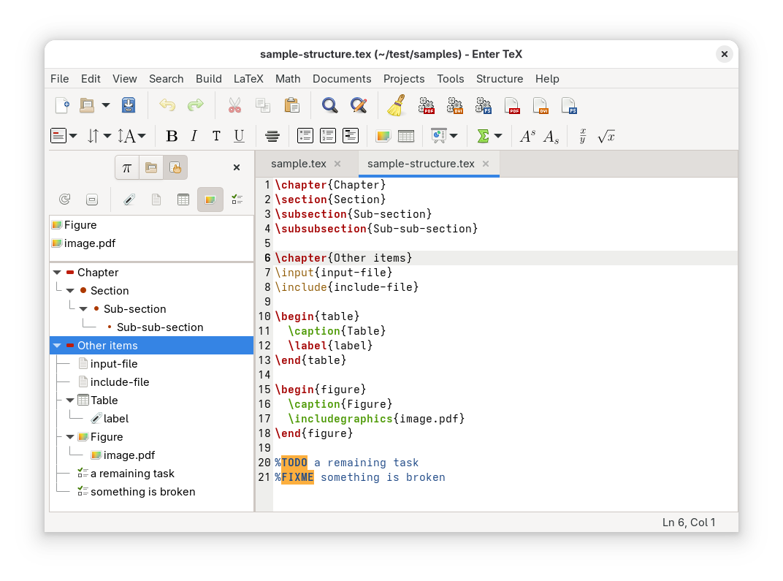This screenshot has height=581, width=783.
Task: Toggle the show TODOs checklist filter
Action: point(237,200)
